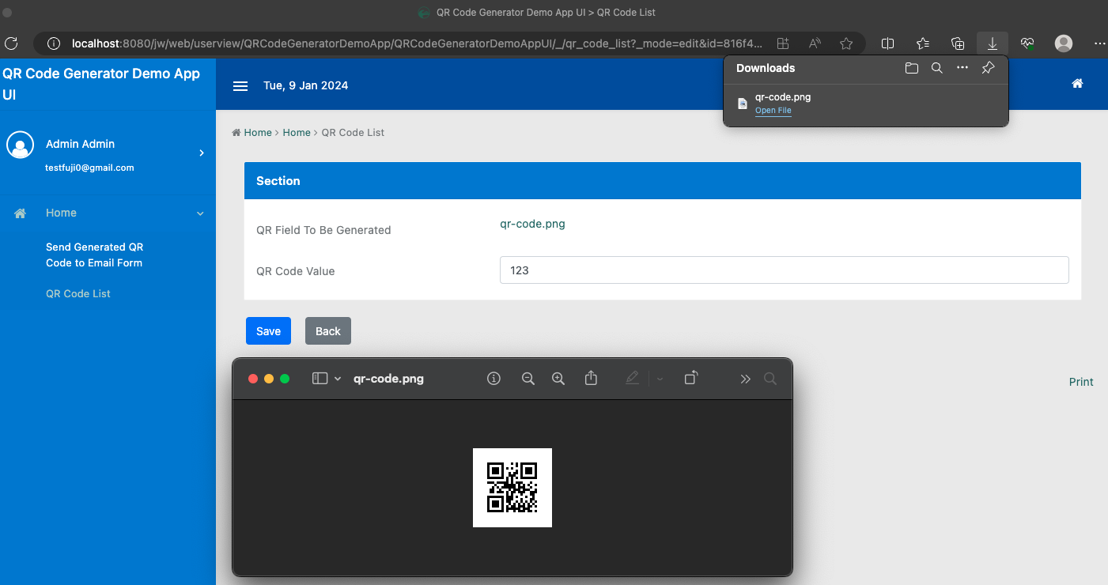Image resolution: width=1108 pixels, height=585 pixels.
Task: Open the browser essentials heart icon
Action: click(x=1027, y=43)
